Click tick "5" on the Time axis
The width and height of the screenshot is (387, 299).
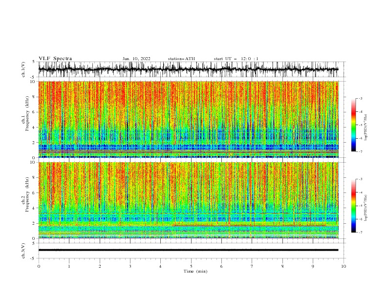(191, 266)
